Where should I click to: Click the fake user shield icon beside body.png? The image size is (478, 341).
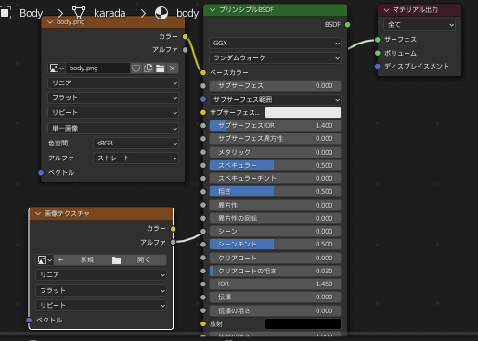tap(136, 69)
